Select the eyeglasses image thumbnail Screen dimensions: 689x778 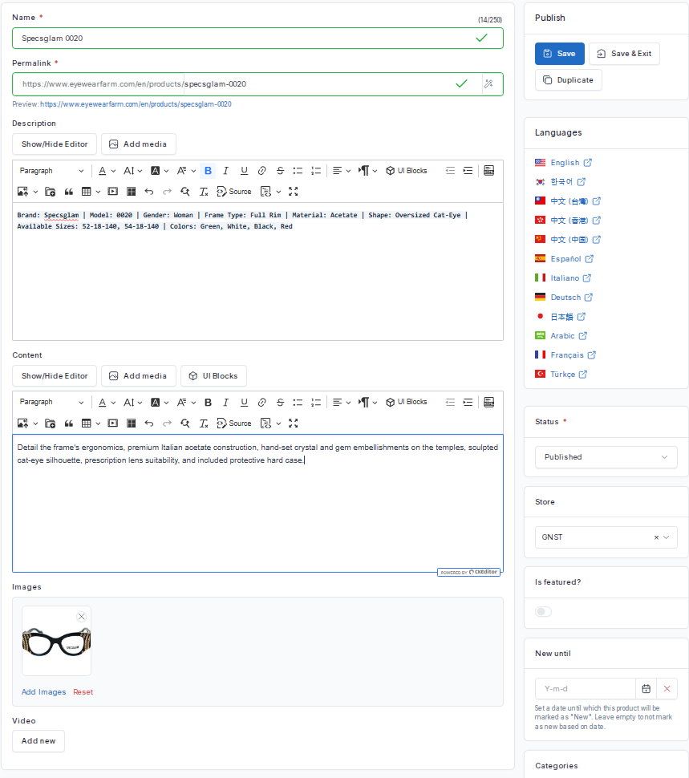point(57,641)
